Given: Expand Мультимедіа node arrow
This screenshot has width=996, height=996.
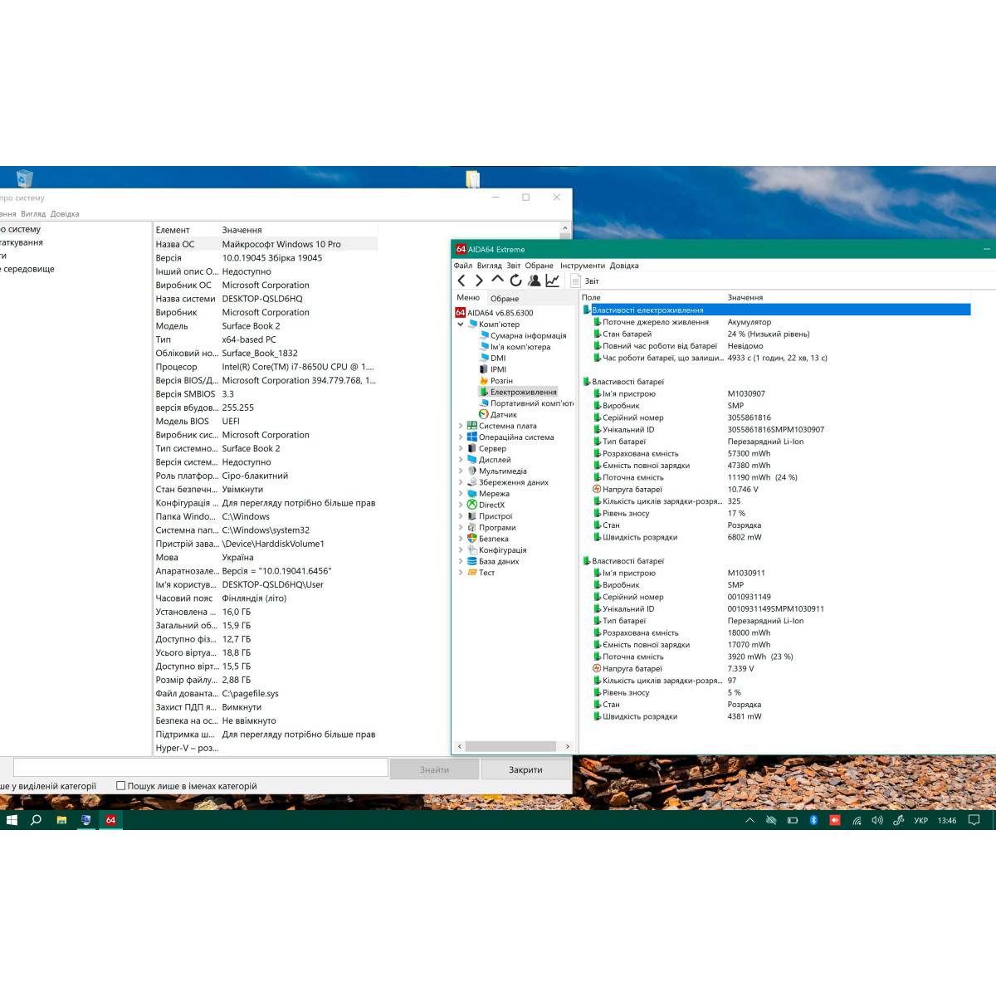Looking at the screenshot, I should point(461,471).
